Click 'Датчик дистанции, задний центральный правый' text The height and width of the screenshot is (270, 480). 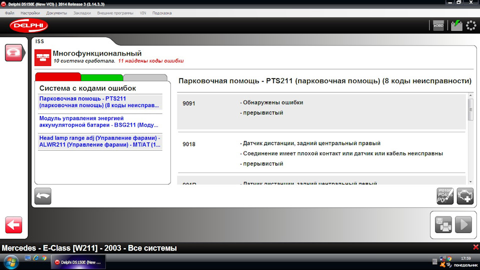tap(311, 143)
